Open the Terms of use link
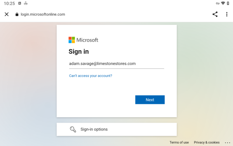The image size is (233, 146). [x=179, y=142]
